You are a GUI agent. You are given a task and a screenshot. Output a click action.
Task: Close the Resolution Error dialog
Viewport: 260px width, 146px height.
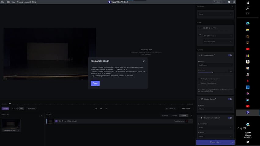coord(144,61)
